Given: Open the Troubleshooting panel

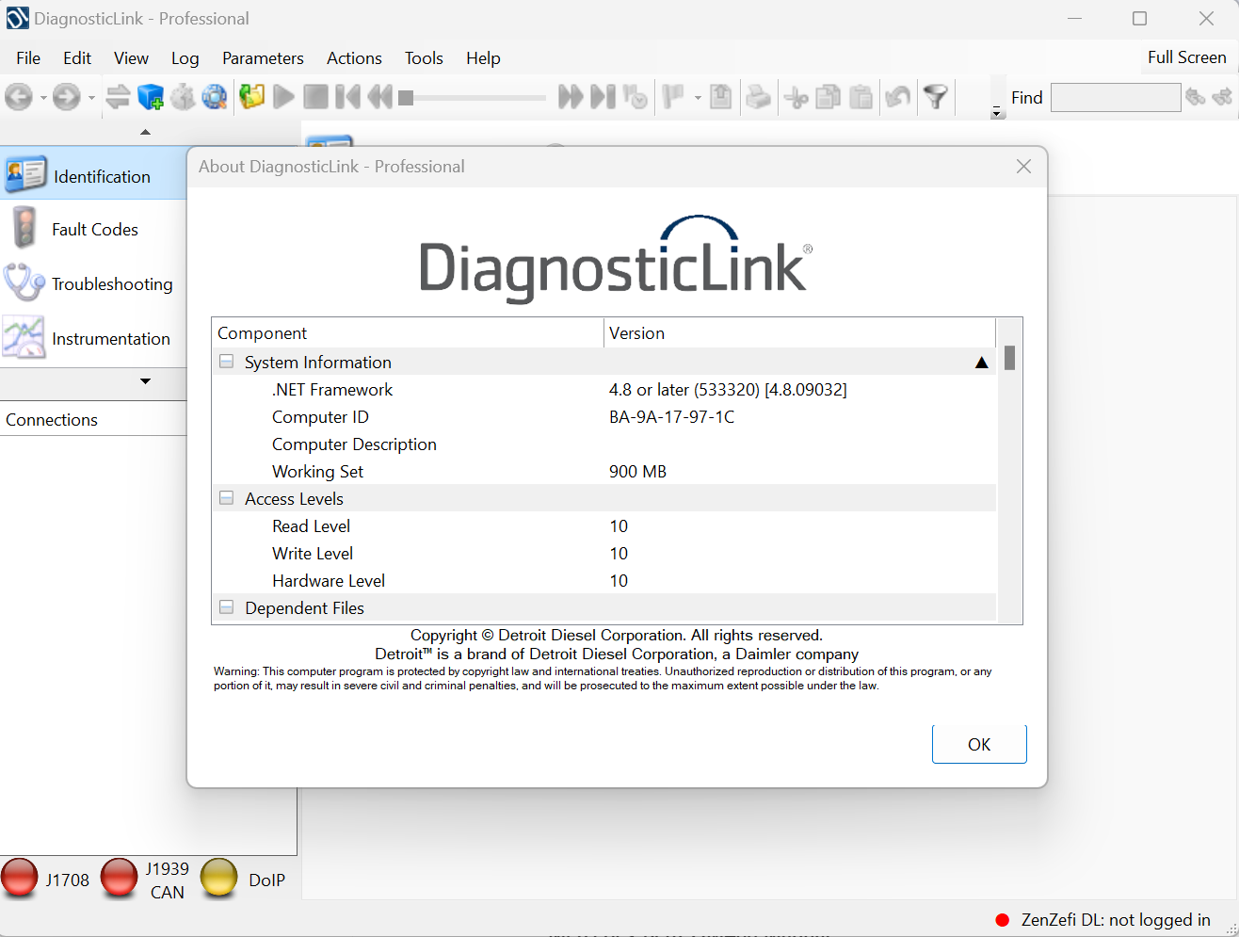Looking at the screenshot, I should pos(93,283).
